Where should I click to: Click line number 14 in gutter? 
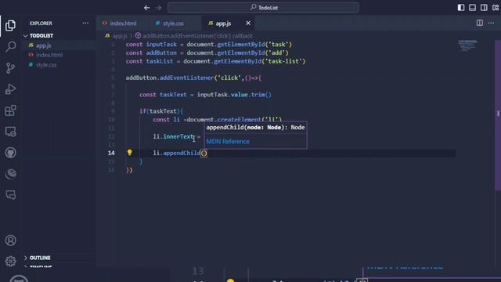coord(111,153)
